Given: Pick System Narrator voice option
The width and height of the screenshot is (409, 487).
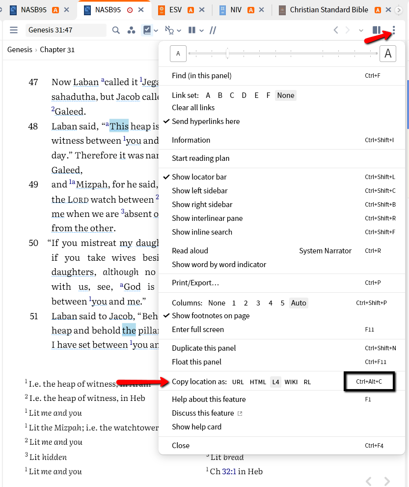Looking at the screenshot, I should tap(325, 251).
